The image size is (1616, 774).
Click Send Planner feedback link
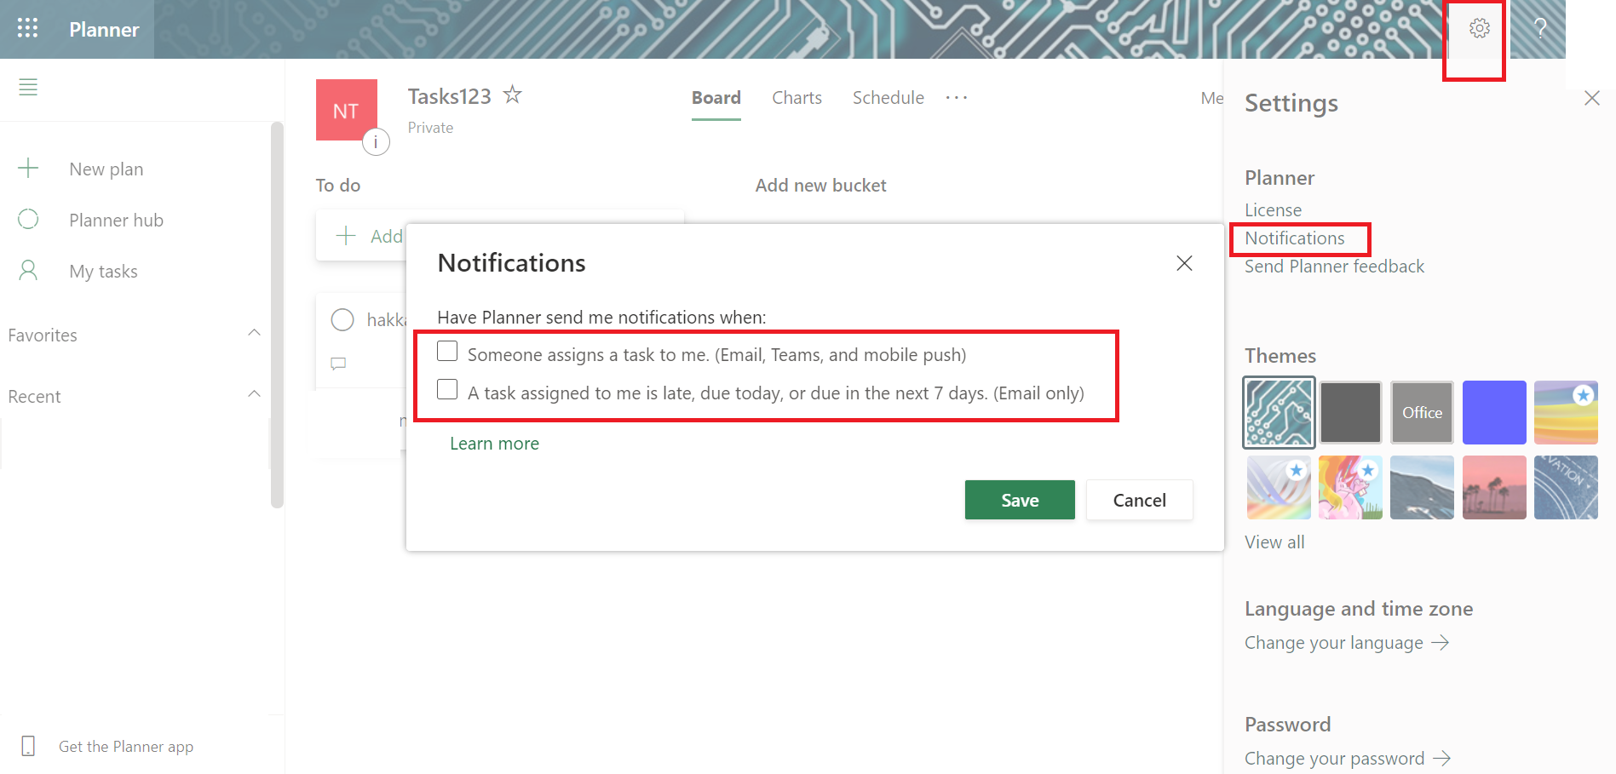tap(1334, 267)
